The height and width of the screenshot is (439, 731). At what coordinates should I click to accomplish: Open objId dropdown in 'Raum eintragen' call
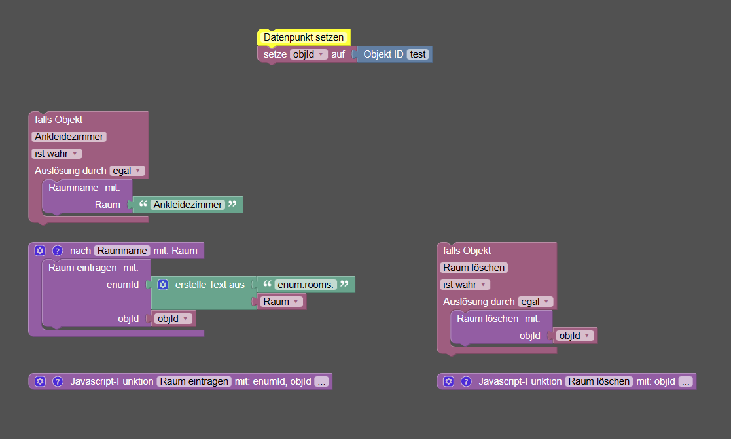(173, 319)
